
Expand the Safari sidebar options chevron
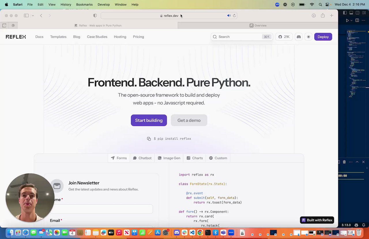(33, 16)
